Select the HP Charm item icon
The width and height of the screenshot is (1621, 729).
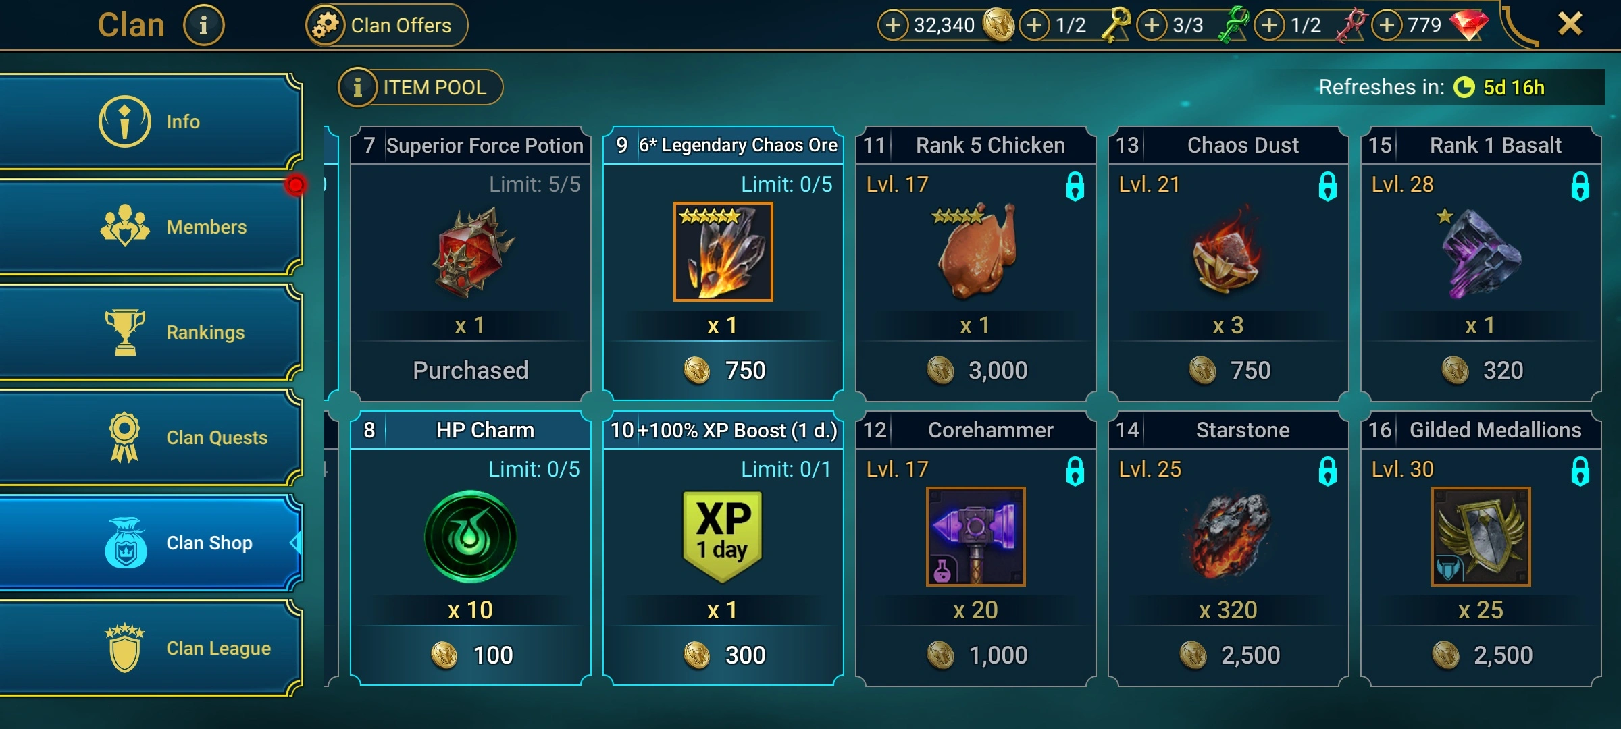coord(470,537)
